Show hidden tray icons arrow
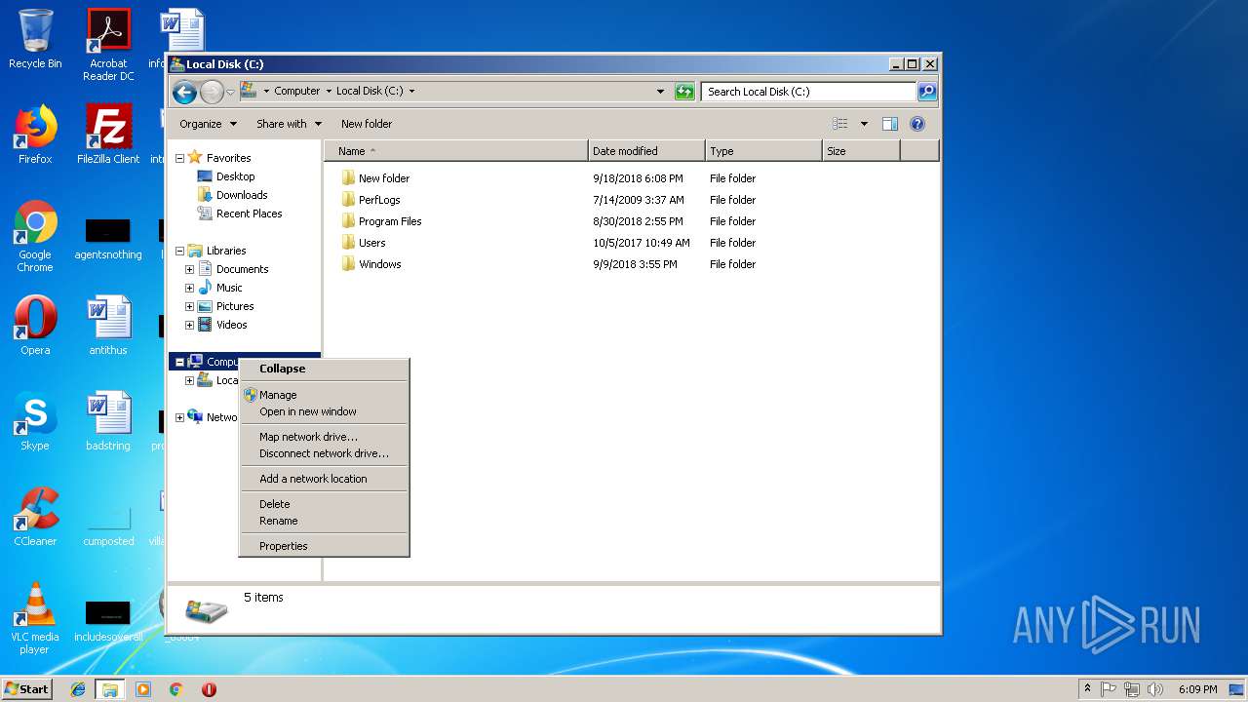The height and width of the screenshot is (702, 1248). 1087,689
